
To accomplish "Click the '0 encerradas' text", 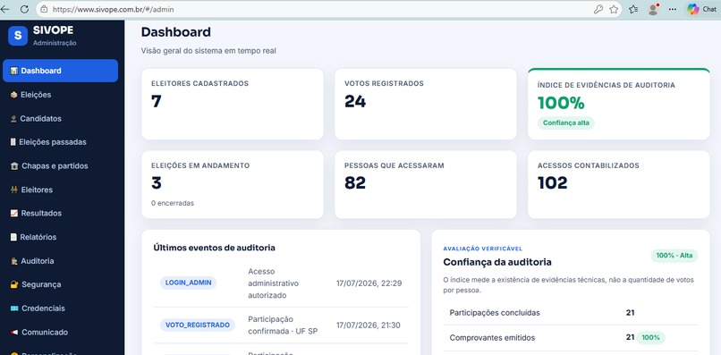I will pos(173,203).
